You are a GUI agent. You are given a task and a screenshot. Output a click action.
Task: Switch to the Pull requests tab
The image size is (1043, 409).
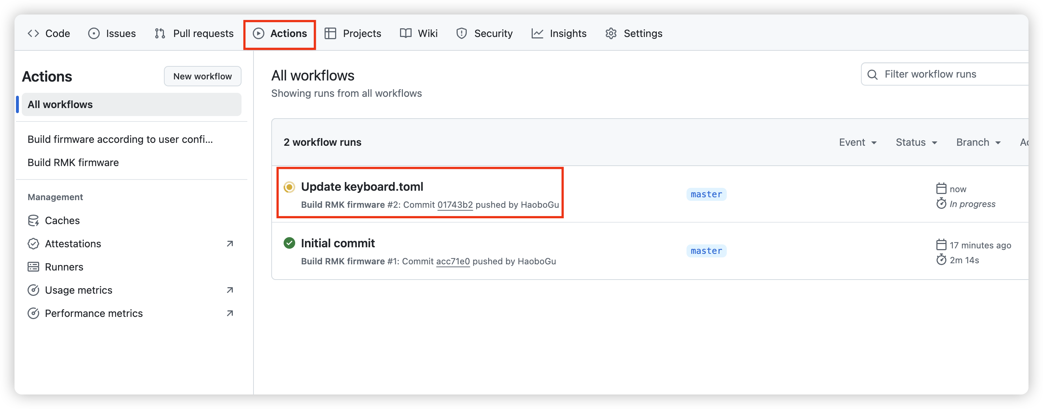click(x=194, y=34)
